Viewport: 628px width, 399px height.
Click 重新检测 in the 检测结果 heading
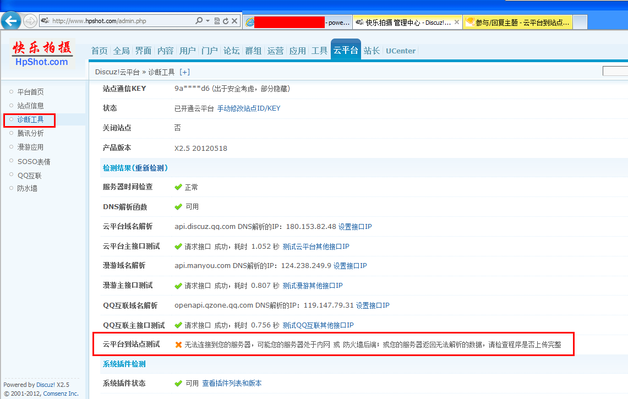pos(150,168)
